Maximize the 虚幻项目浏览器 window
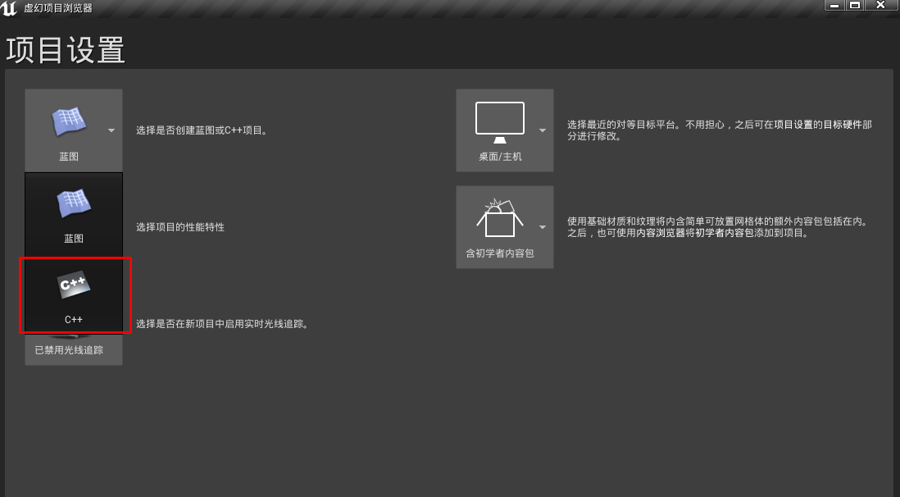The height and width of the screenshot is (497, 900). point(855,5)
